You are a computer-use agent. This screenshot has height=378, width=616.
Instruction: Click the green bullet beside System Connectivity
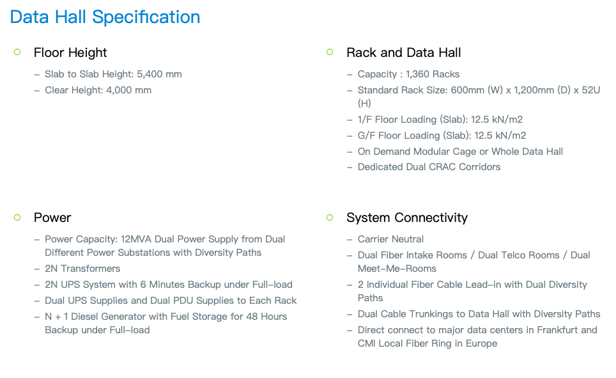click(x=330, y=217)
